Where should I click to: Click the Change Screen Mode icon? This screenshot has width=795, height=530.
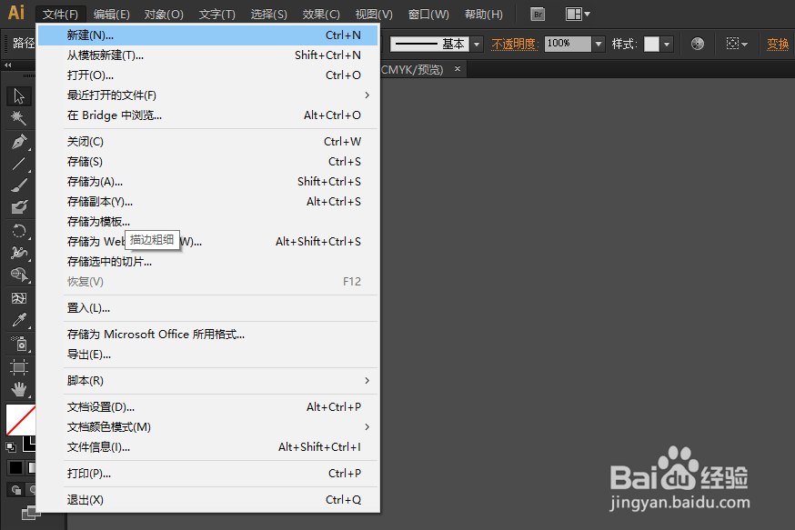(30, 513)
